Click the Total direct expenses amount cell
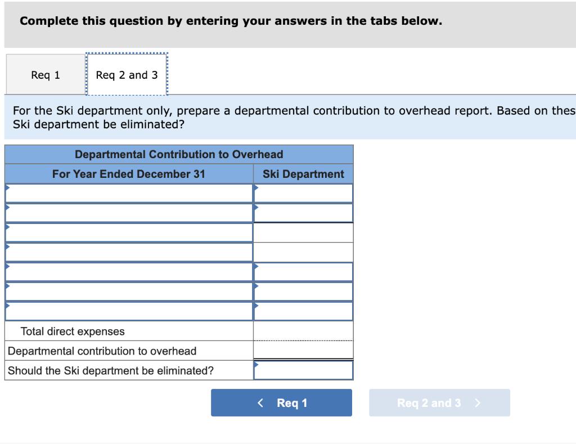The width and height of the screenshot is (576, 448). 303,331
